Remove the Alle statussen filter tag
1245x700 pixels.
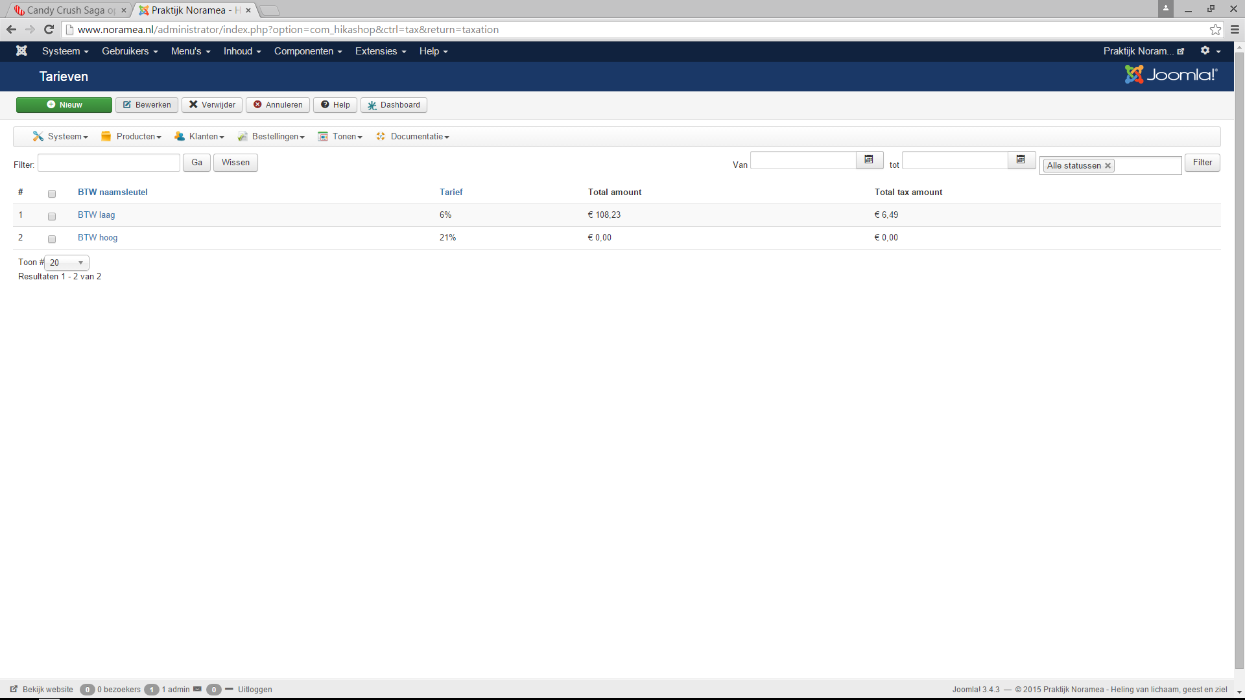tap(1108, 166)
